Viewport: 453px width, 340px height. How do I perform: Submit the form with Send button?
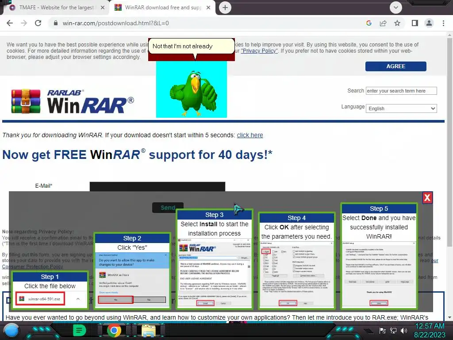coord(168,208)
